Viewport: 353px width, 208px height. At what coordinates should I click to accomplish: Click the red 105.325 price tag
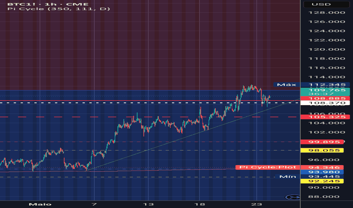(325, 117)
